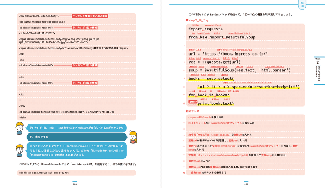Image resolution: width=325 pixels, height=188 pixels.
Task: Click the reading line starting '変数books内の値を変数bookに'
Action: pyautogui.click(x=223, y=167)
